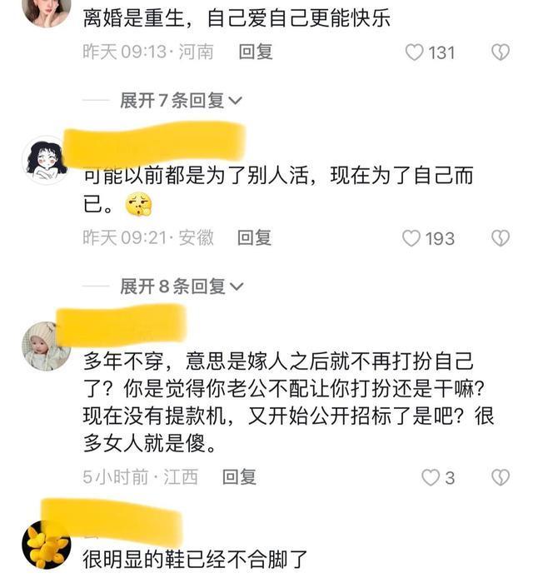Reply to the 昨天 09:13 河南 comment
This screenshot has width=533, height=578.
(x=256, y=52)
